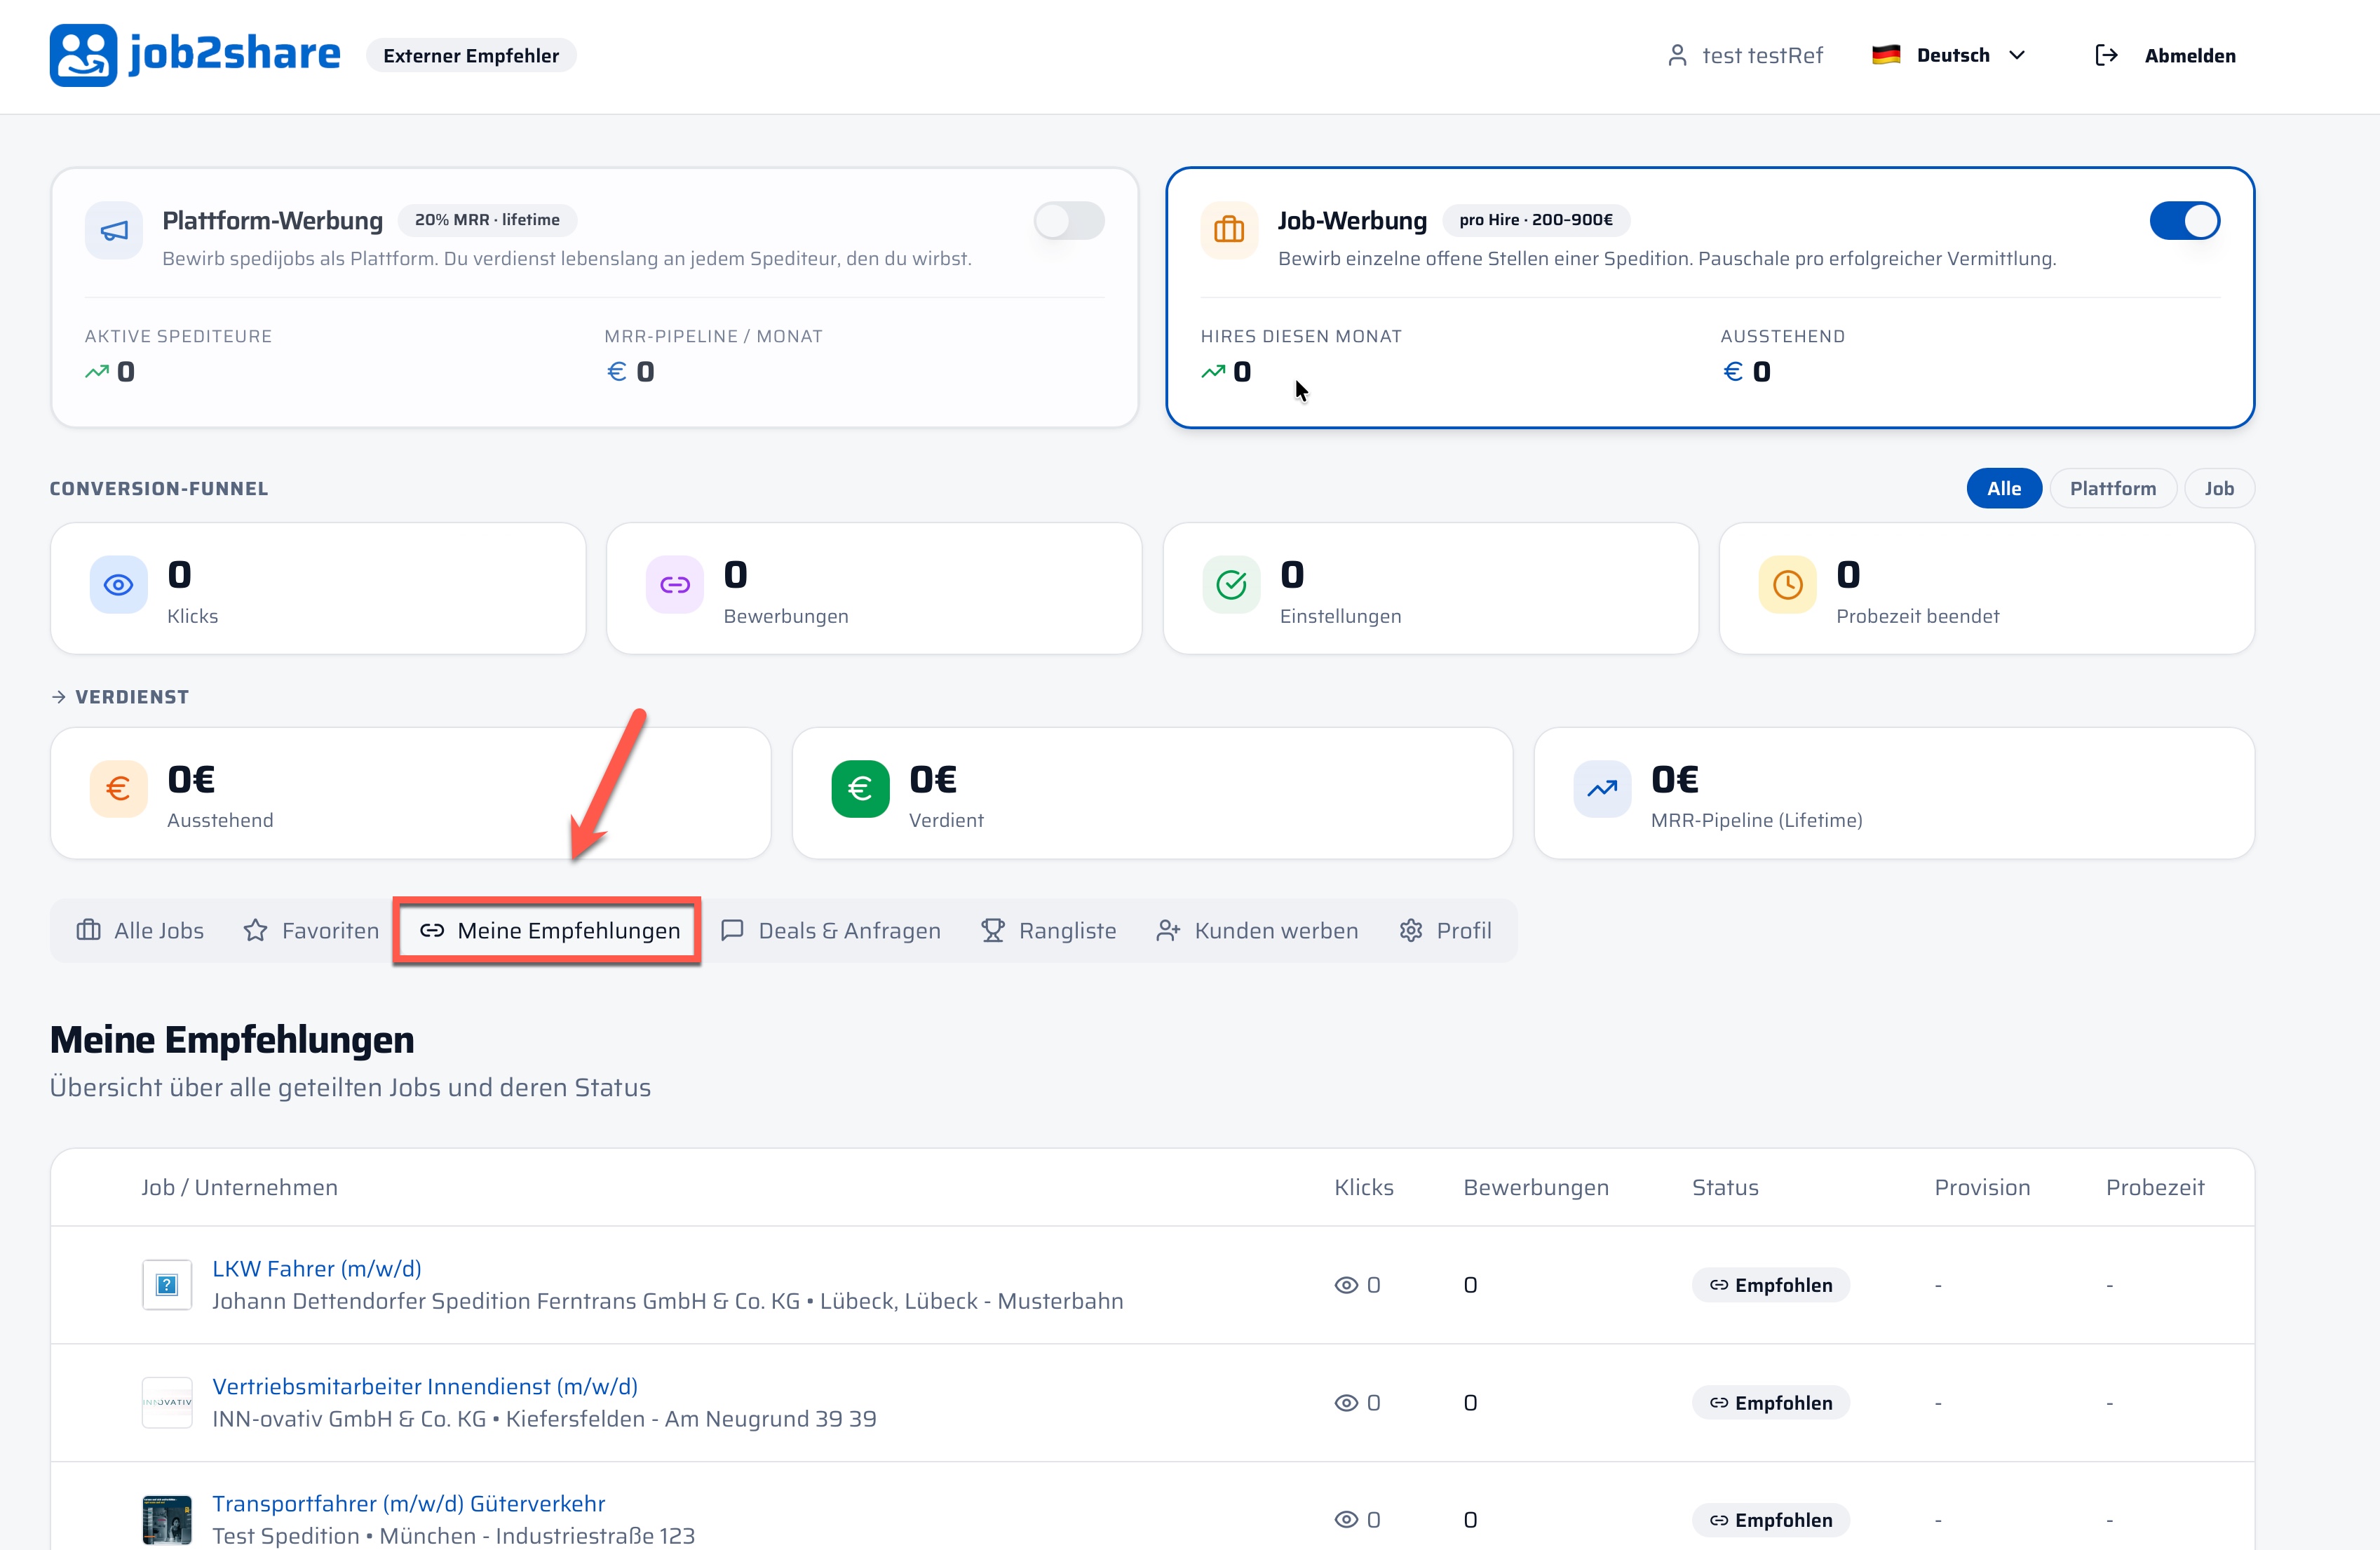
Task: Click the trend icon on MRR-Pipeline (Lifetime) card
Action: (x=1602, y=789)
